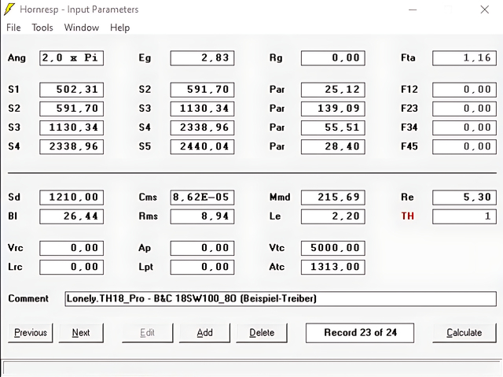The width and height of the screenshot is (503, 377).
Task: Click the S3 field in the S2 row
Action: click(203, 109)
